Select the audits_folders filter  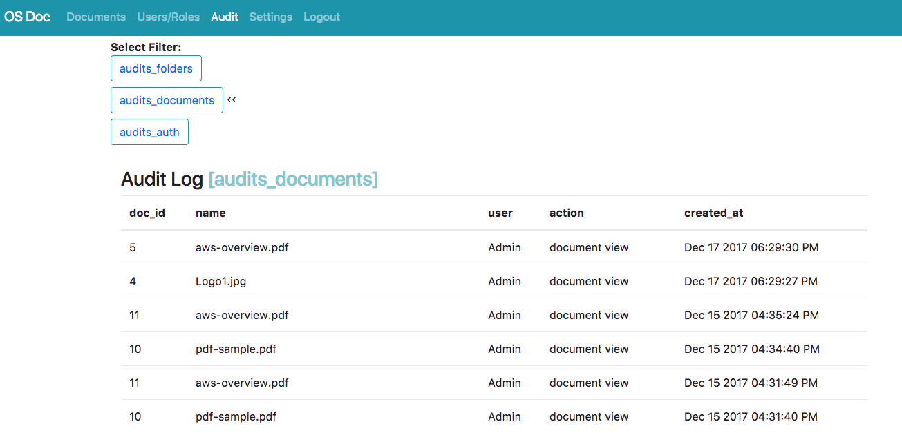[x=156, y=68]
